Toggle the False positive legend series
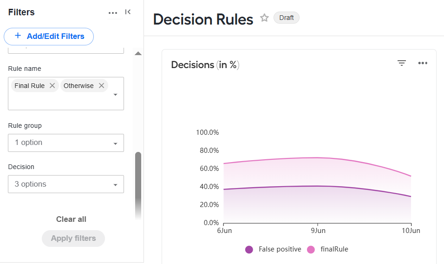444x264 pixels. [273, 249]
